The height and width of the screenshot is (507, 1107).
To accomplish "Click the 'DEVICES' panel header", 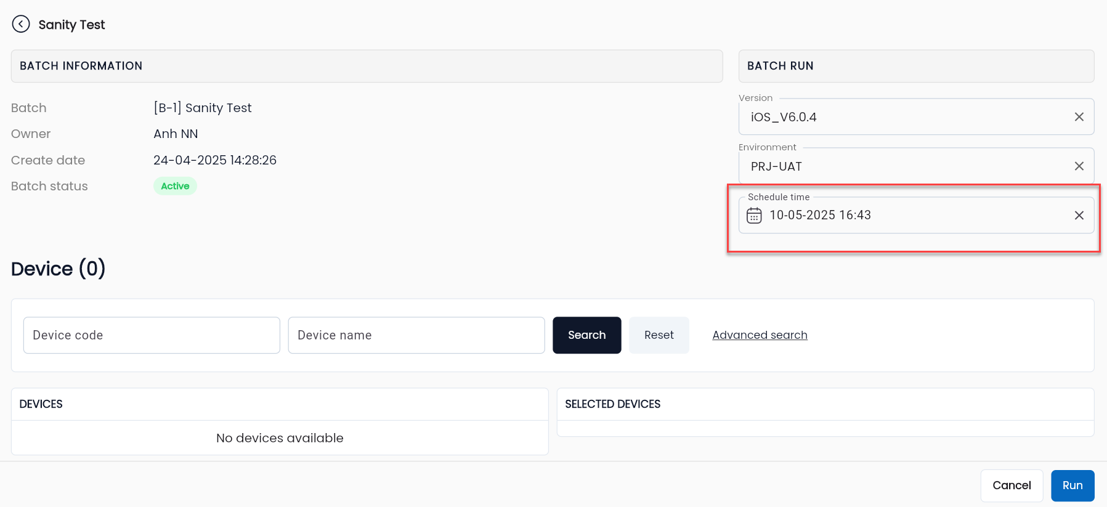I will [x=280, y=404].
